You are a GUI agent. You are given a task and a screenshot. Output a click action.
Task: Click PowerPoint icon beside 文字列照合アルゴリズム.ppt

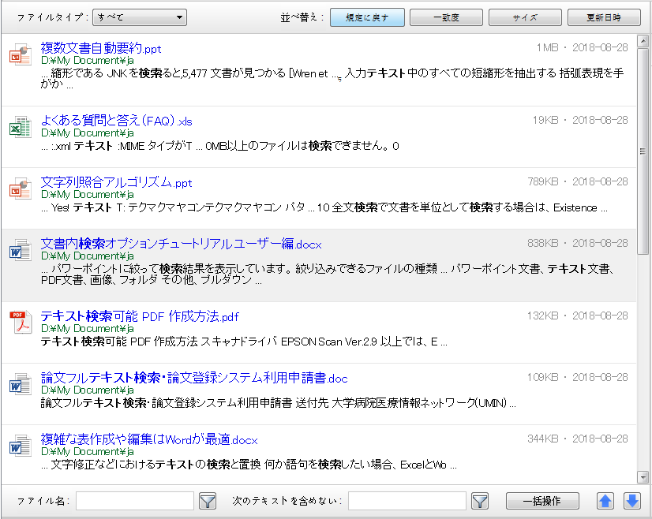click(x=19, y=189)
